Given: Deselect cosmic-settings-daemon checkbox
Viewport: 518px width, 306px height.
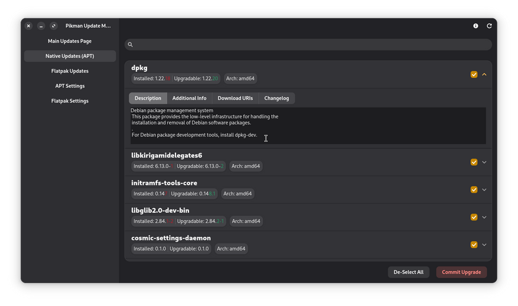Looking at the screenshot, I should [x=474, y=245].
